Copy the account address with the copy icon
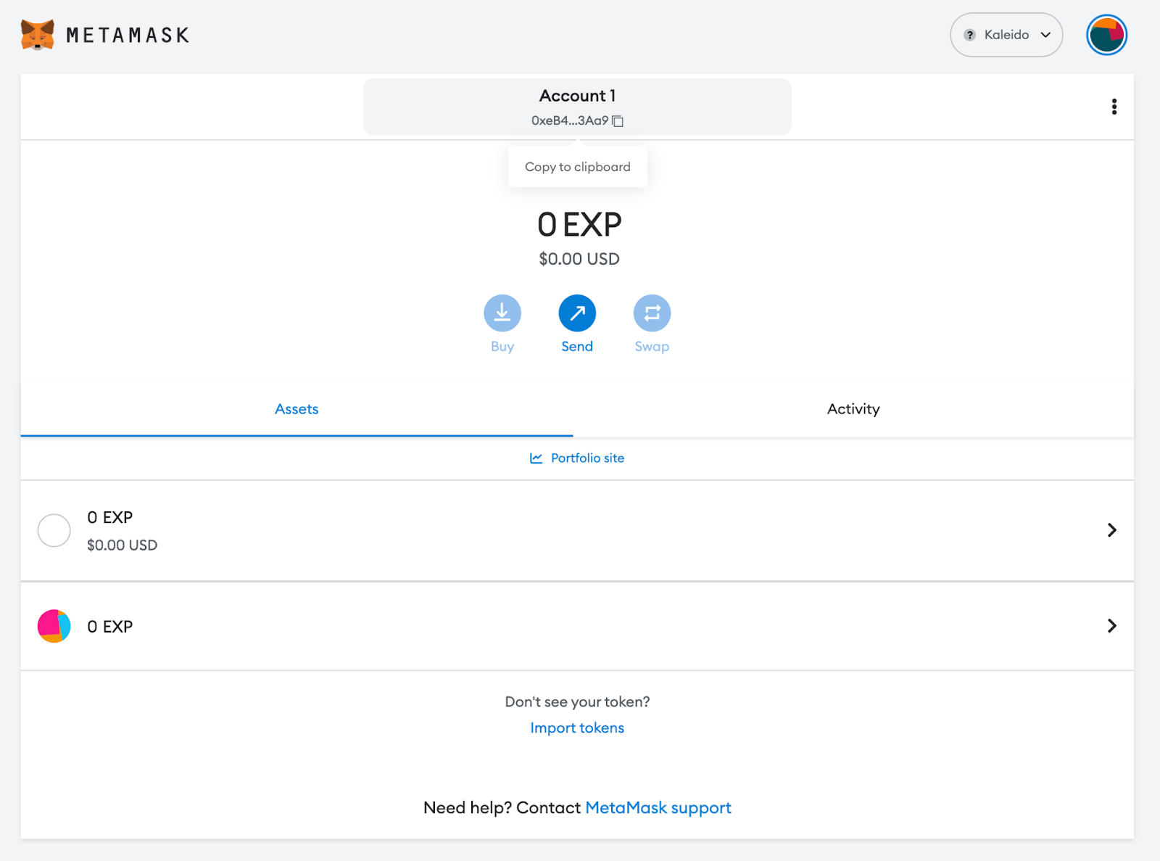The width and height of the screenshot is (1160, 861). point(618,121)
